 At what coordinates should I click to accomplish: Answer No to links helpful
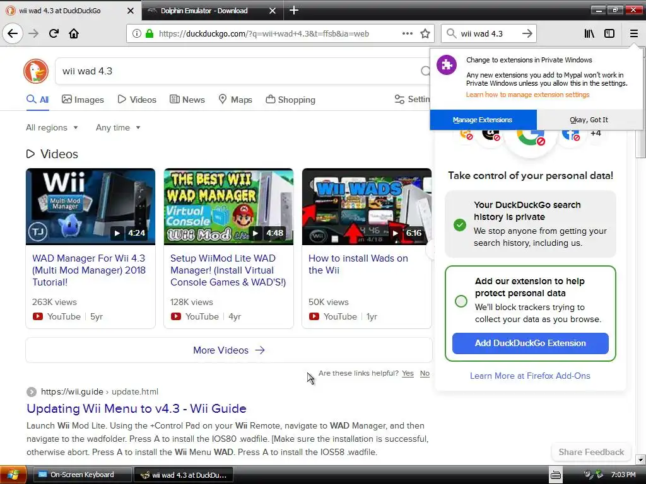pyautogui.click(x=425, y=373)
